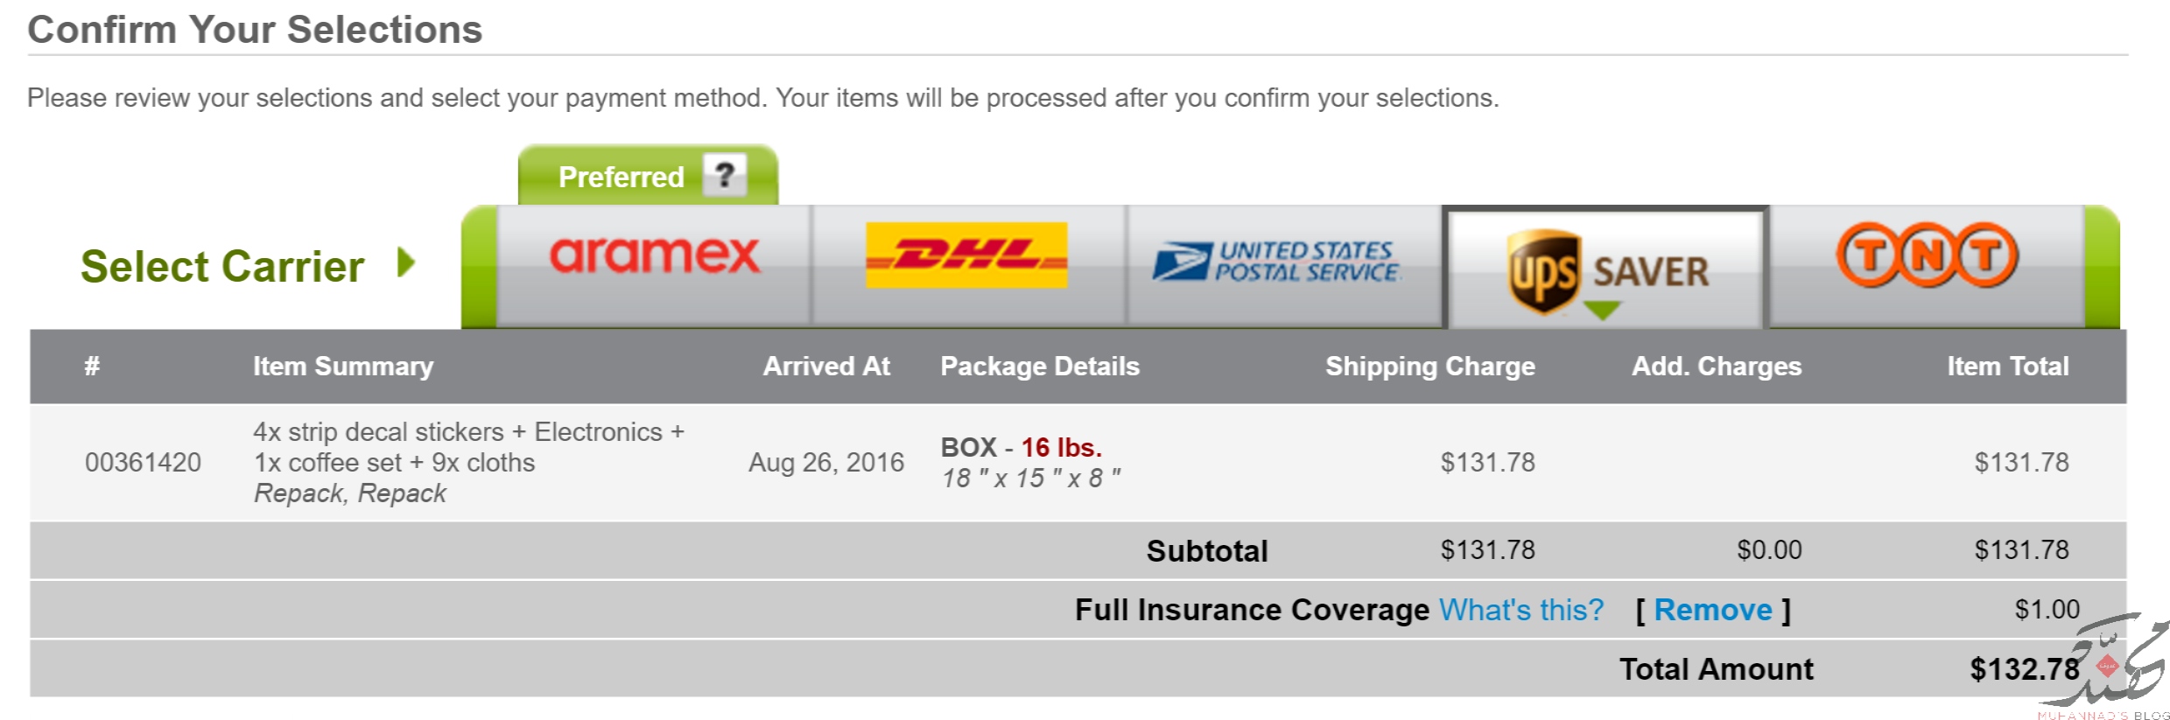Click the green down arrow under UPS
The image size is (2170, 720).
pos(1603,311)
